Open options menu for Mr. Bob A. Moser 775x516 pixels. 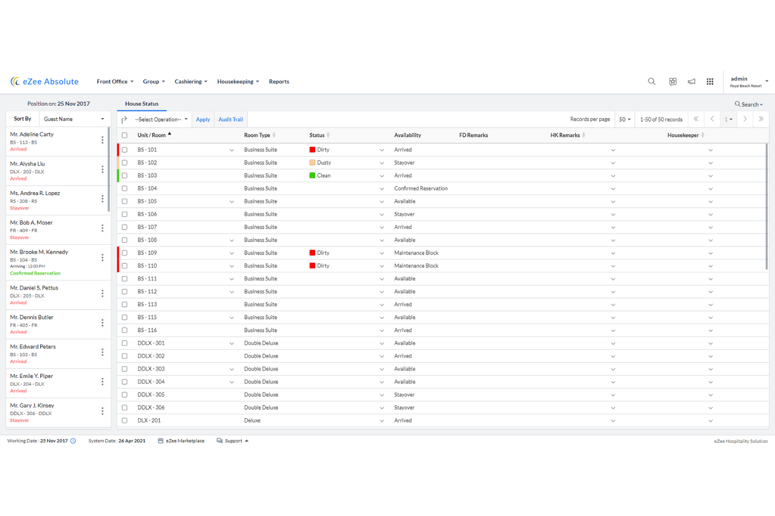pos(102,228)
